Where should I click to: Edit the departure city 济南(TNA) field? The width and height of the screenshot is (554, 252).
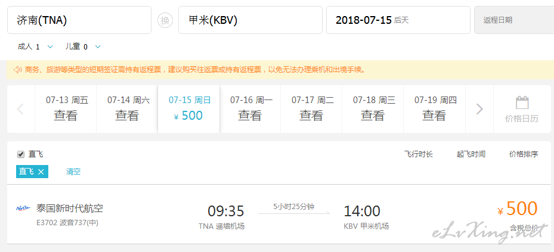(79, 20)
